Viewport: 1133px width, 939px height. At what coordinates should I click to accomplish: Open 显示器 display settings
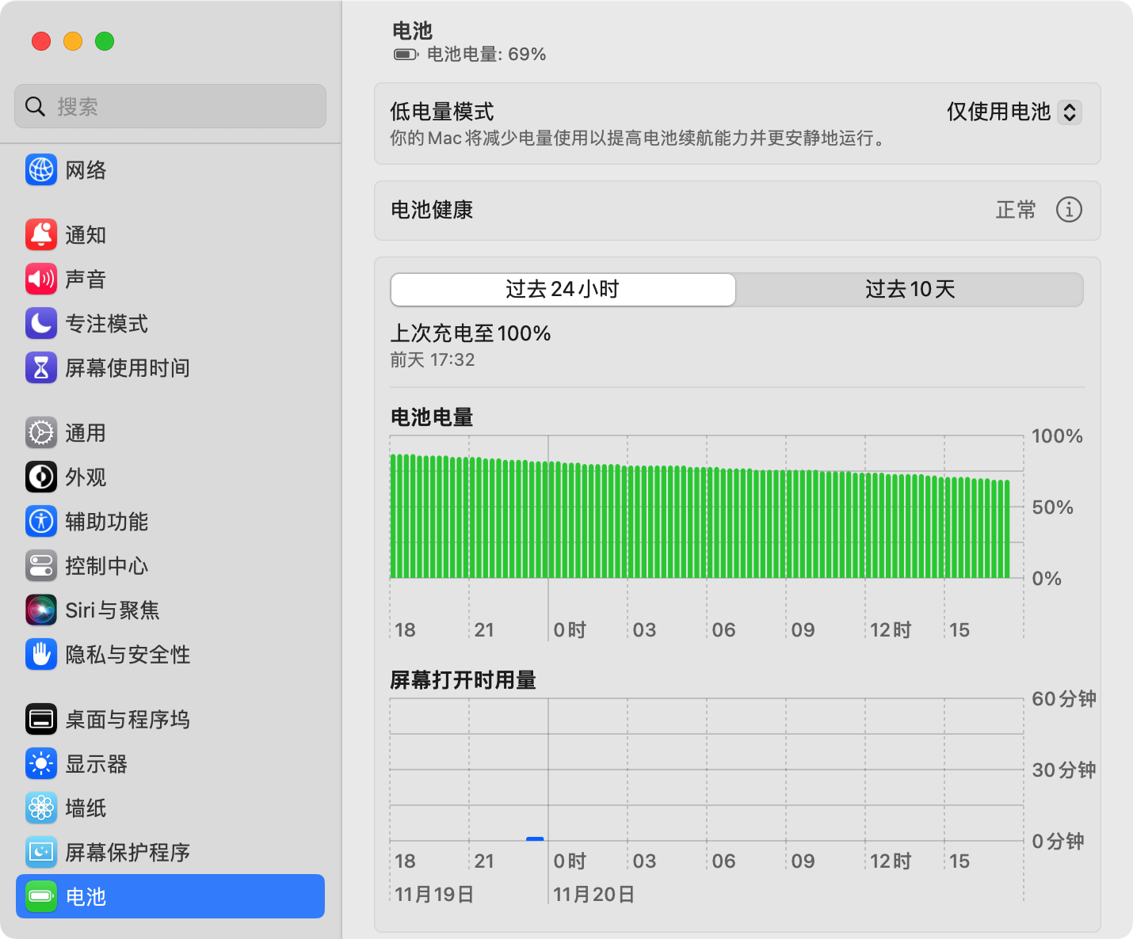(96, 764)
